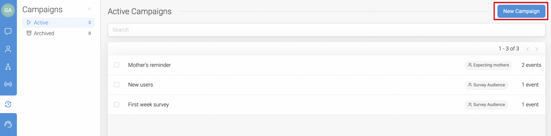Select the Archived campaigns folder
This screenshot has width=551, height=136.
[x=59, y=33]
